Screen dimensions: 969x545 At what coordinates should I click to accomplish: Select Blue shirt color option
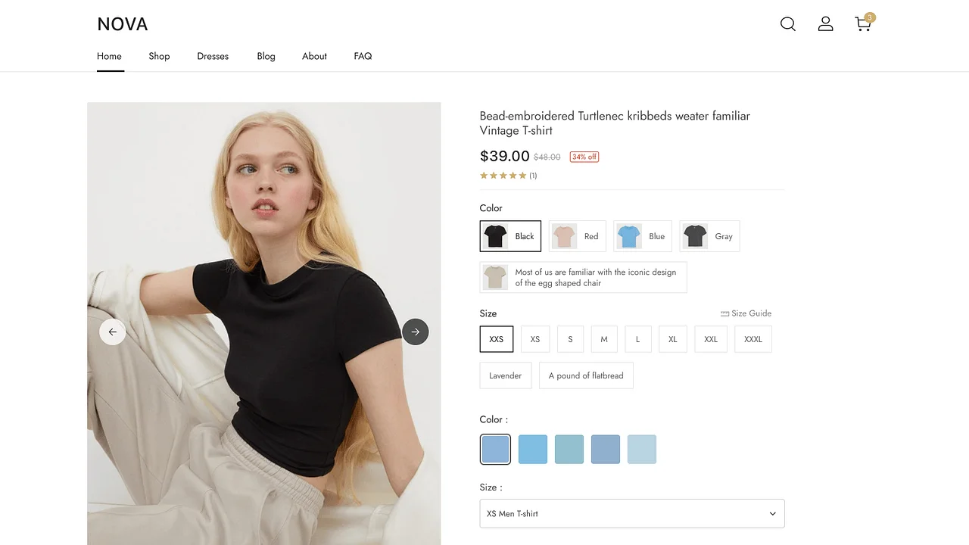642,236
